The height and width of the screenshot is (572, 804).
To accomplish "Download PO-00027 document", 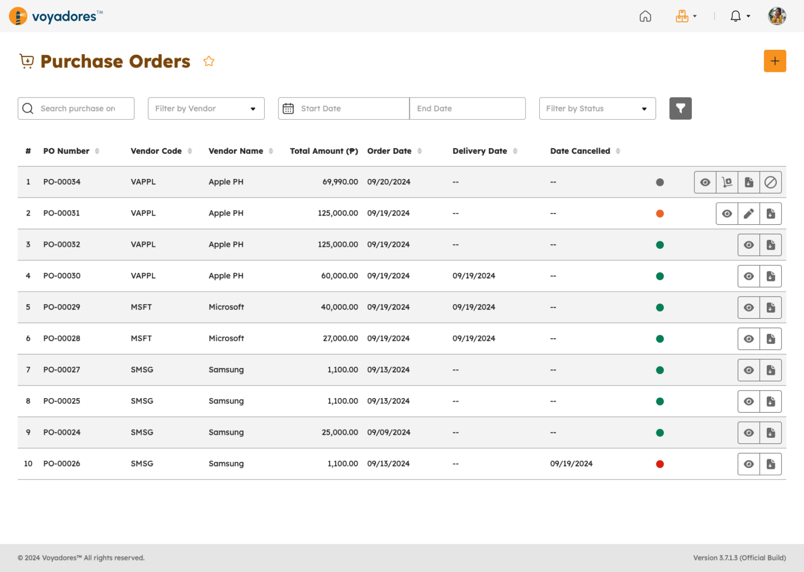I will coord(770,370).
